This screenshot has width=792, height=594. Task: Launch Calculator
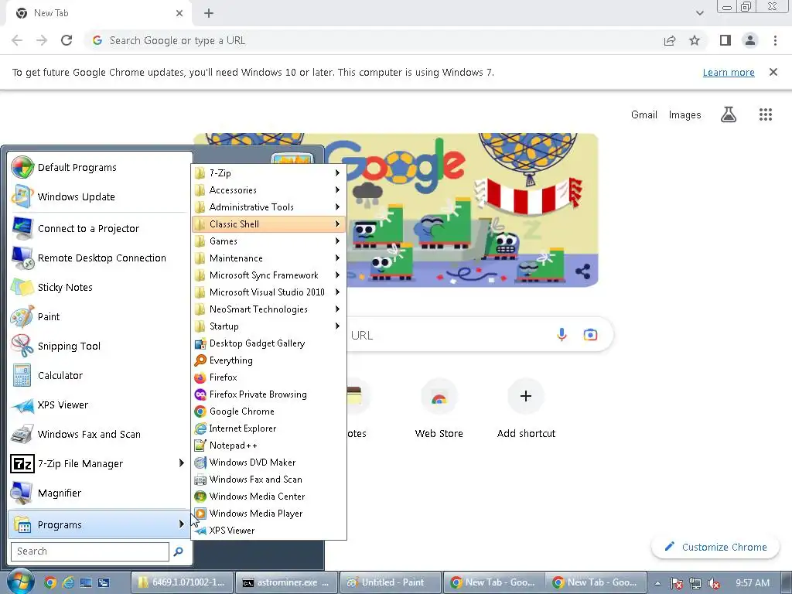[x=100, y=375]
